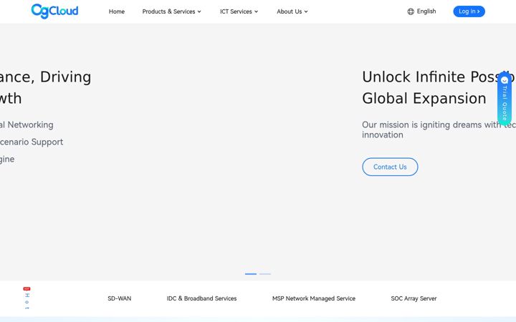Click the red Hot badge icon

coord(27,289)
